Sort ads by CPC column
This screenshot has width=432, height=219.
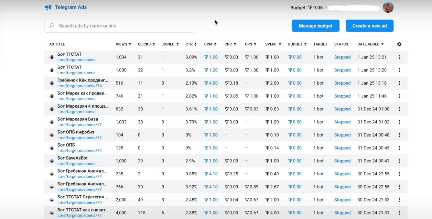[230, 44]
